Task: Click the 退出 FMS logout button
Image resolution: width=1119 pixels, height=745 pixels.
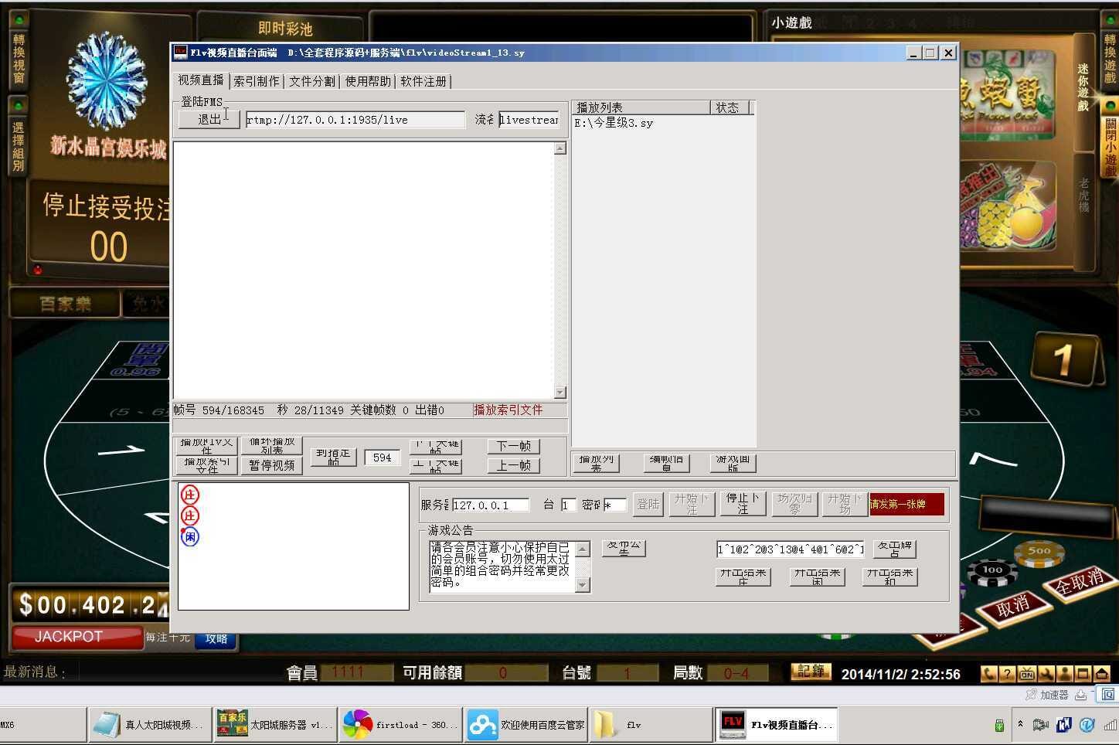Action: point(209,120)
